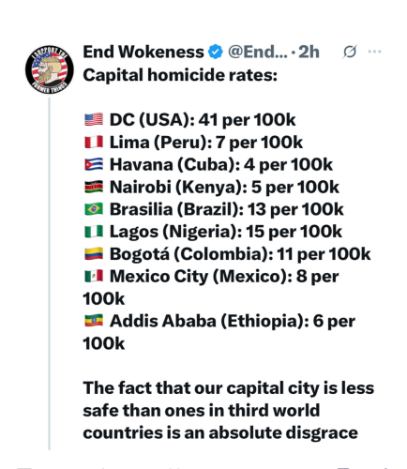The height and width of the screenshot is (469, 407).
Task: Click the End Wokeness display name
Action: click(143, 52)
